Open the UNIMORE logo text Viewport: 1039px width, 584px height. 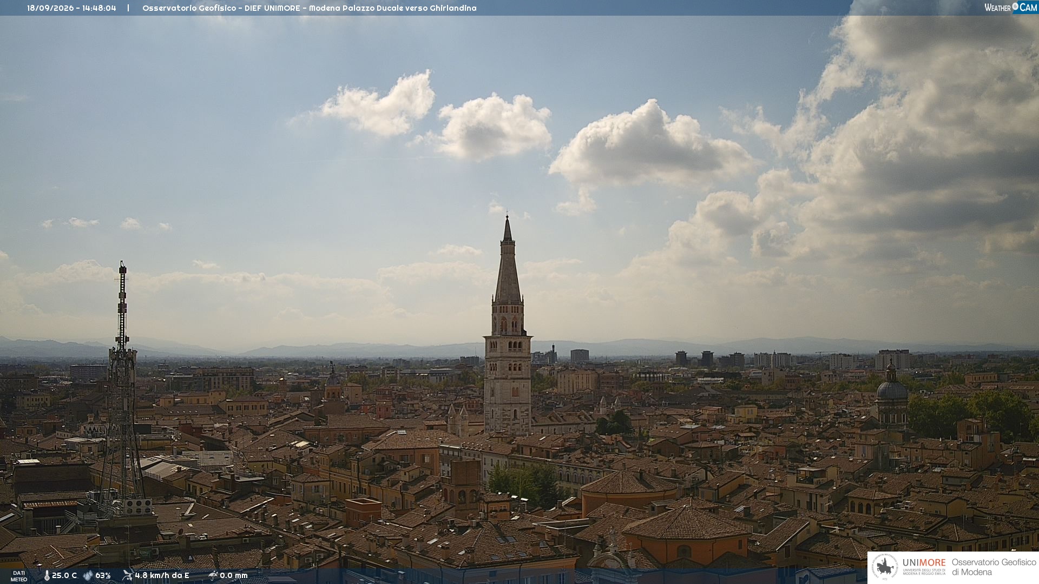click(924, 562)
